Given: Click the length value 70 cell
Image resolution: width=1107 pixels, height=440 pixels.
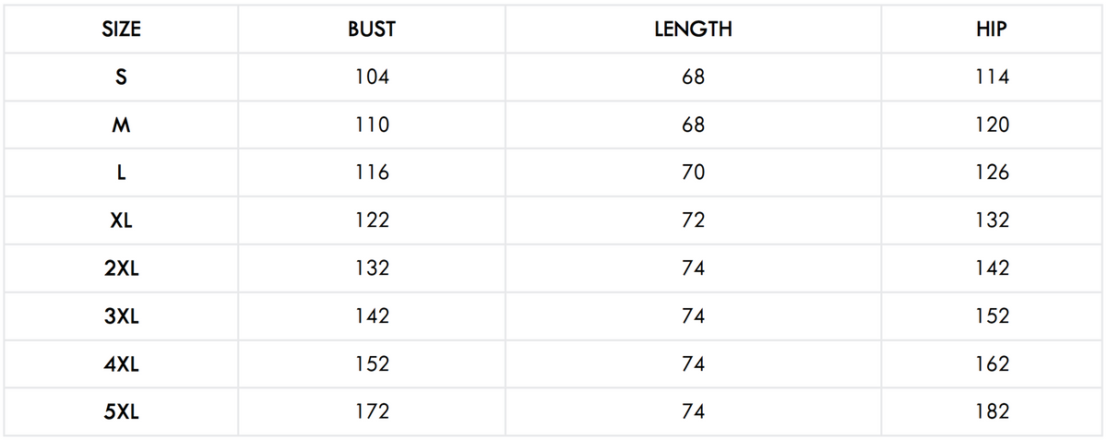Looking at the screenshot, I should point(693,173).
